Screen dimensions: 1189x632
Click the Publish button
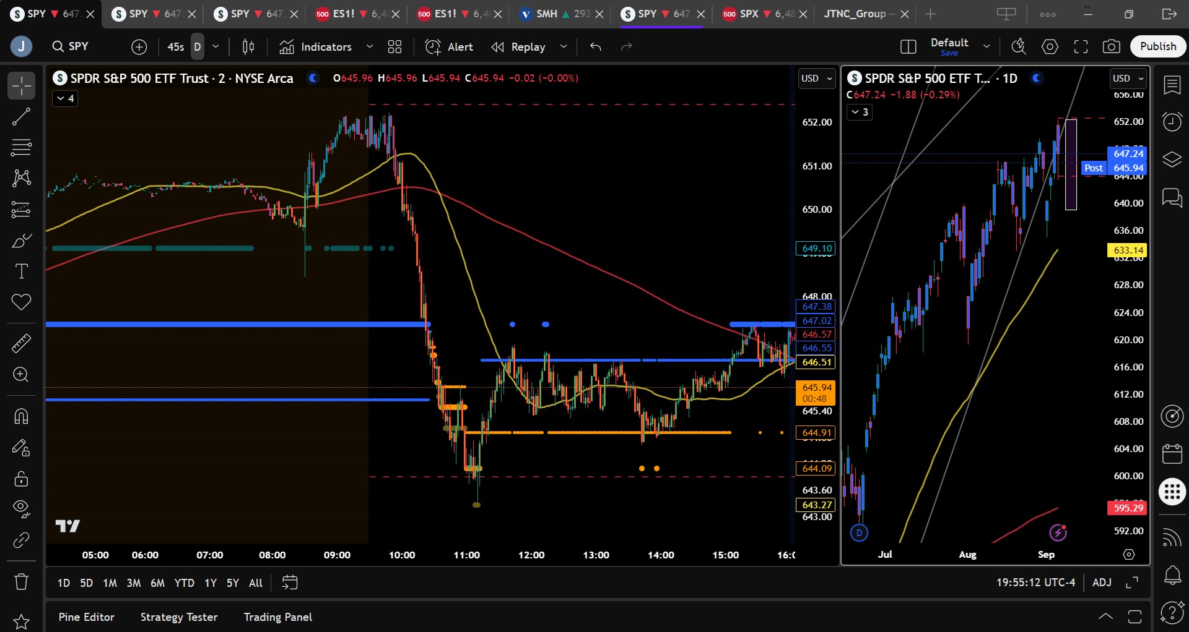pyautogui.click(x=1158, y=46)
